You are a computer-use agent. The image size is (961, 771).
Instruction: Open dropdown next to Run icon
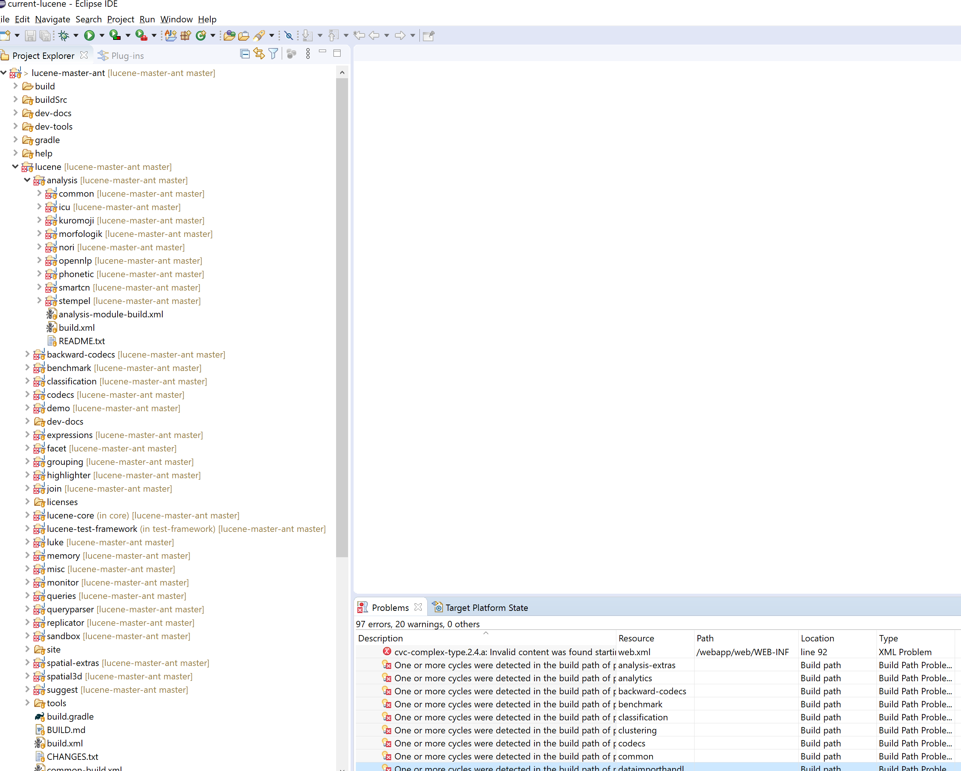102,36
